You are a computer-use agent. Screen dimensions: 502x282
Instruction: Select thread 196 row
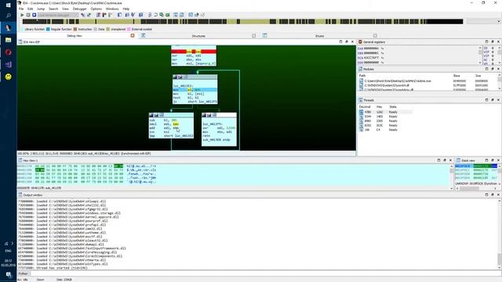click(385, 130)
